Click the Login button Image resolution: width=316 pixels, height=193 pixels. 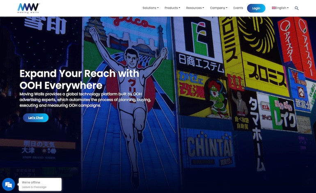256,8
